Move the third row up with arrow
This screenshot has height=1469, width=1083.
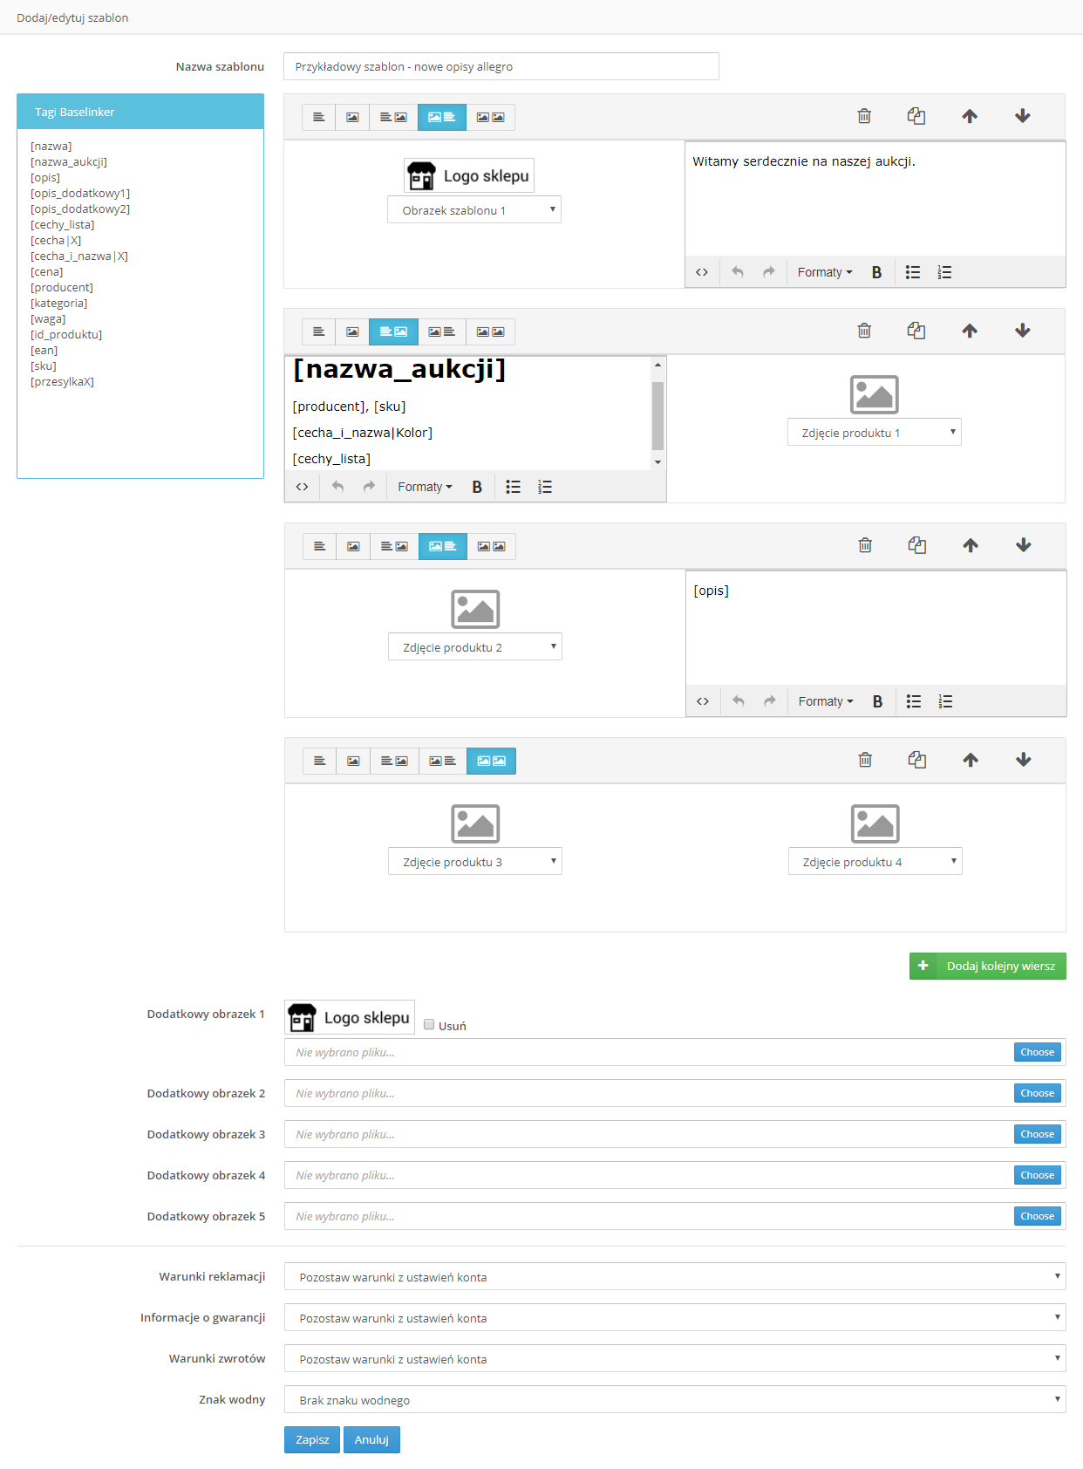971,545
